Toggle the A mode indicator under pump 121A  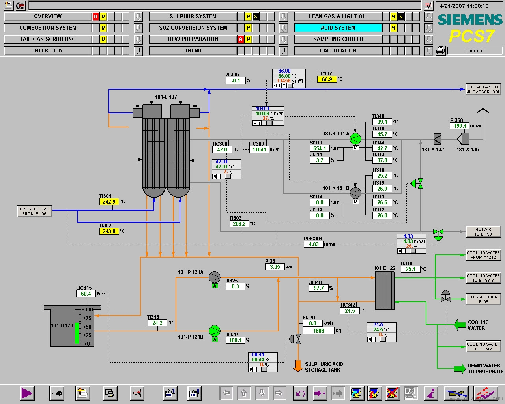[215, 286]
